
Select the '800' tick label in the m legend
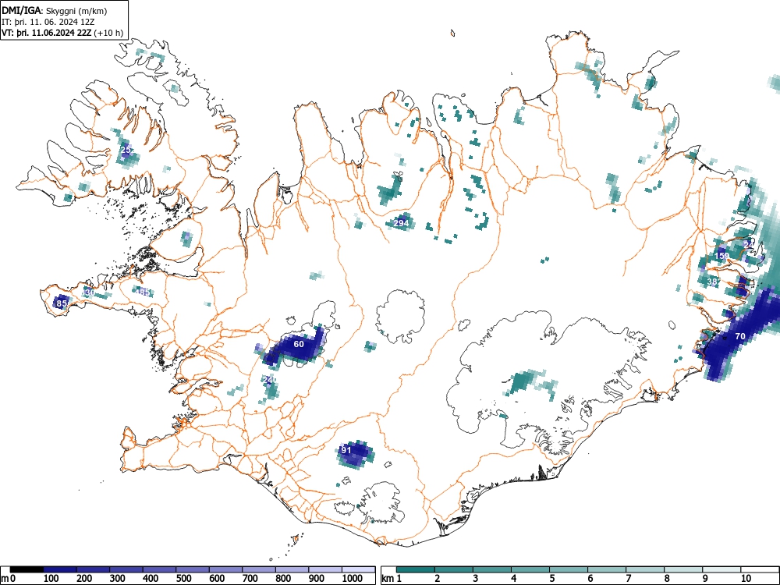283,579
